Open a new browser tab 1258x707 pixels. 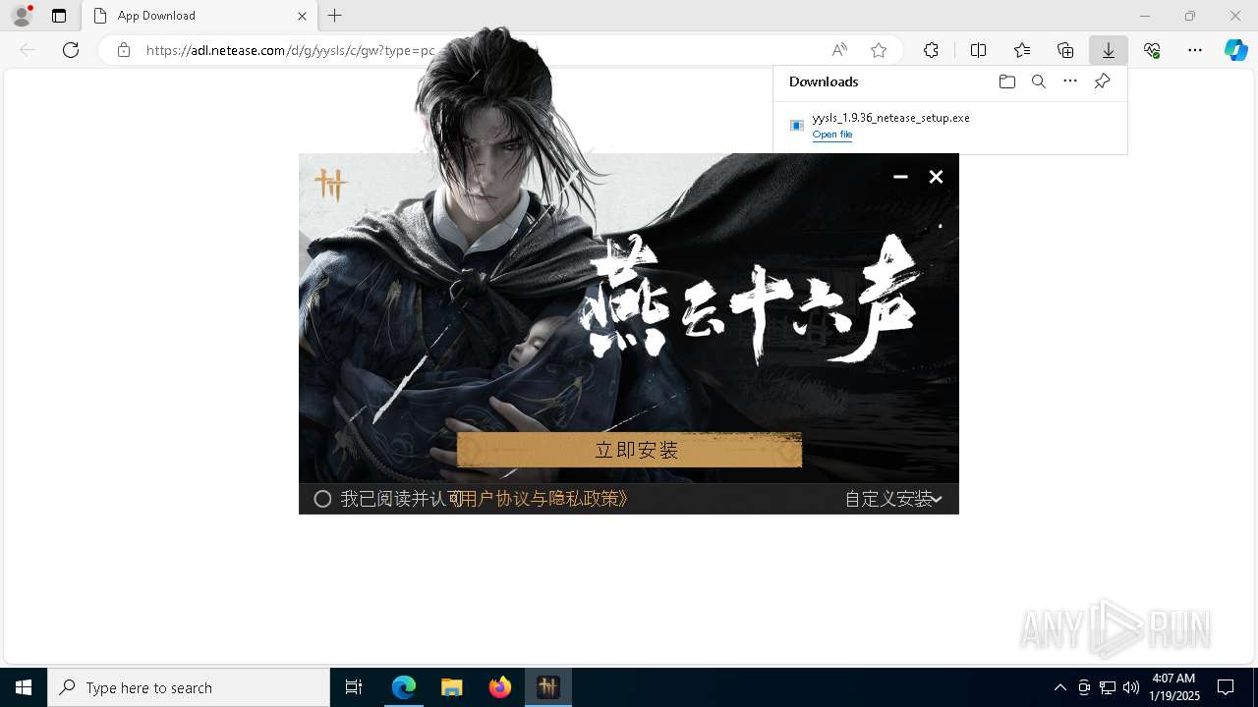(335, 16)
